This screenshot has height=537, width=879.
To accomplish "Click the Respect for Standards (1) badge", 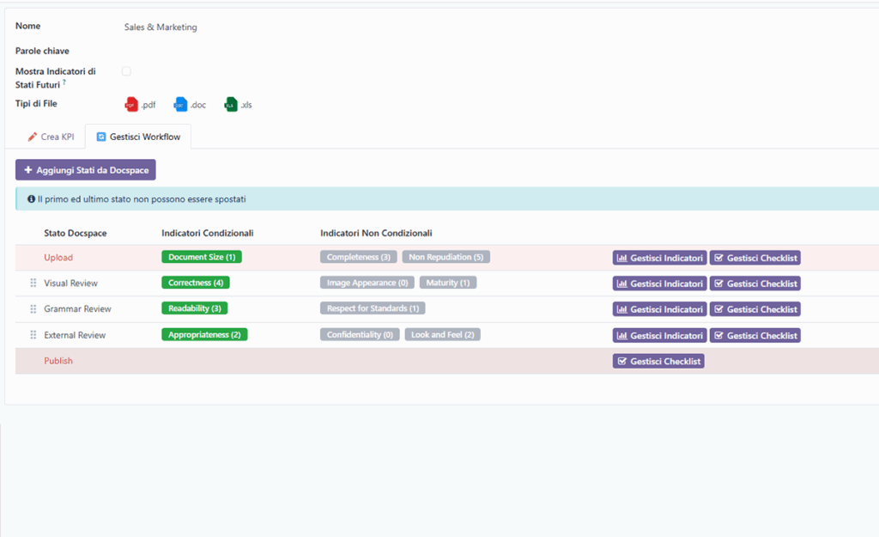I will tap(373, 308).
